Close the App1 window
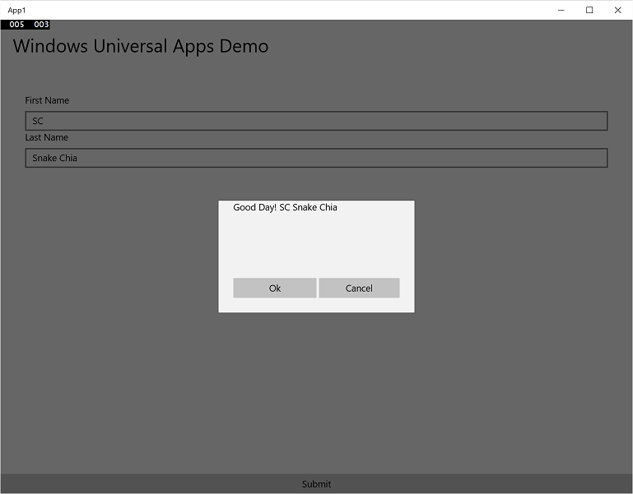633x494 pixels. tap(617, 10)
